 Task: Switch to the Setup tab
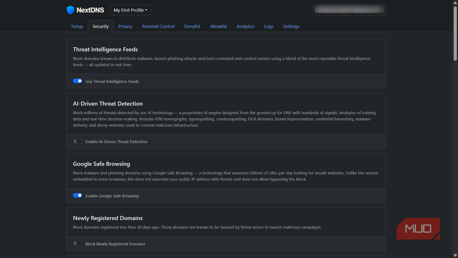pos(77,26)
